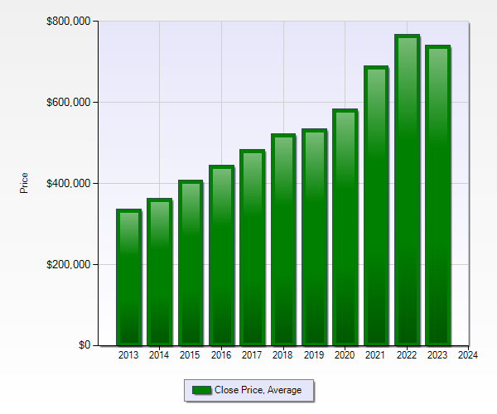Click the 2023 average price bar
The height and width of the screenshot is (414, 497).
pos(437,195)
